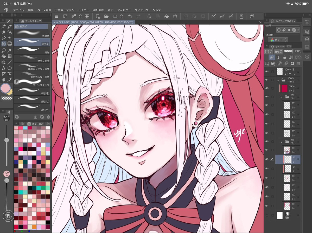Select the Object operation tool
Image resolution: width=312 pixels, height=233 pixels.
click(x=4, y=62)
